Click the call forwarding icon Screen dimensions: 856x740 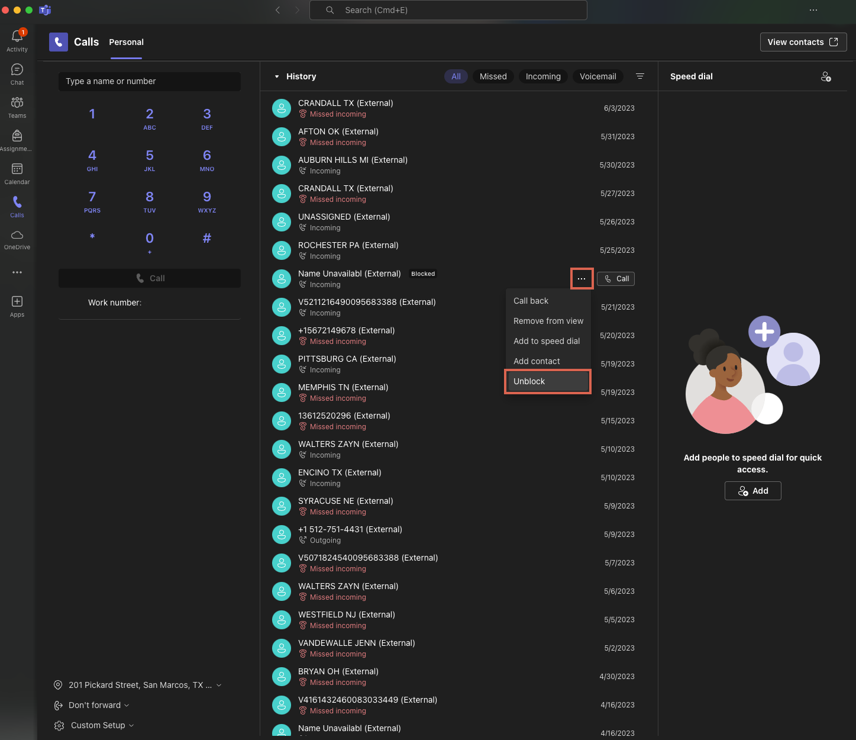pyautogui.click(x=58, y=705)
